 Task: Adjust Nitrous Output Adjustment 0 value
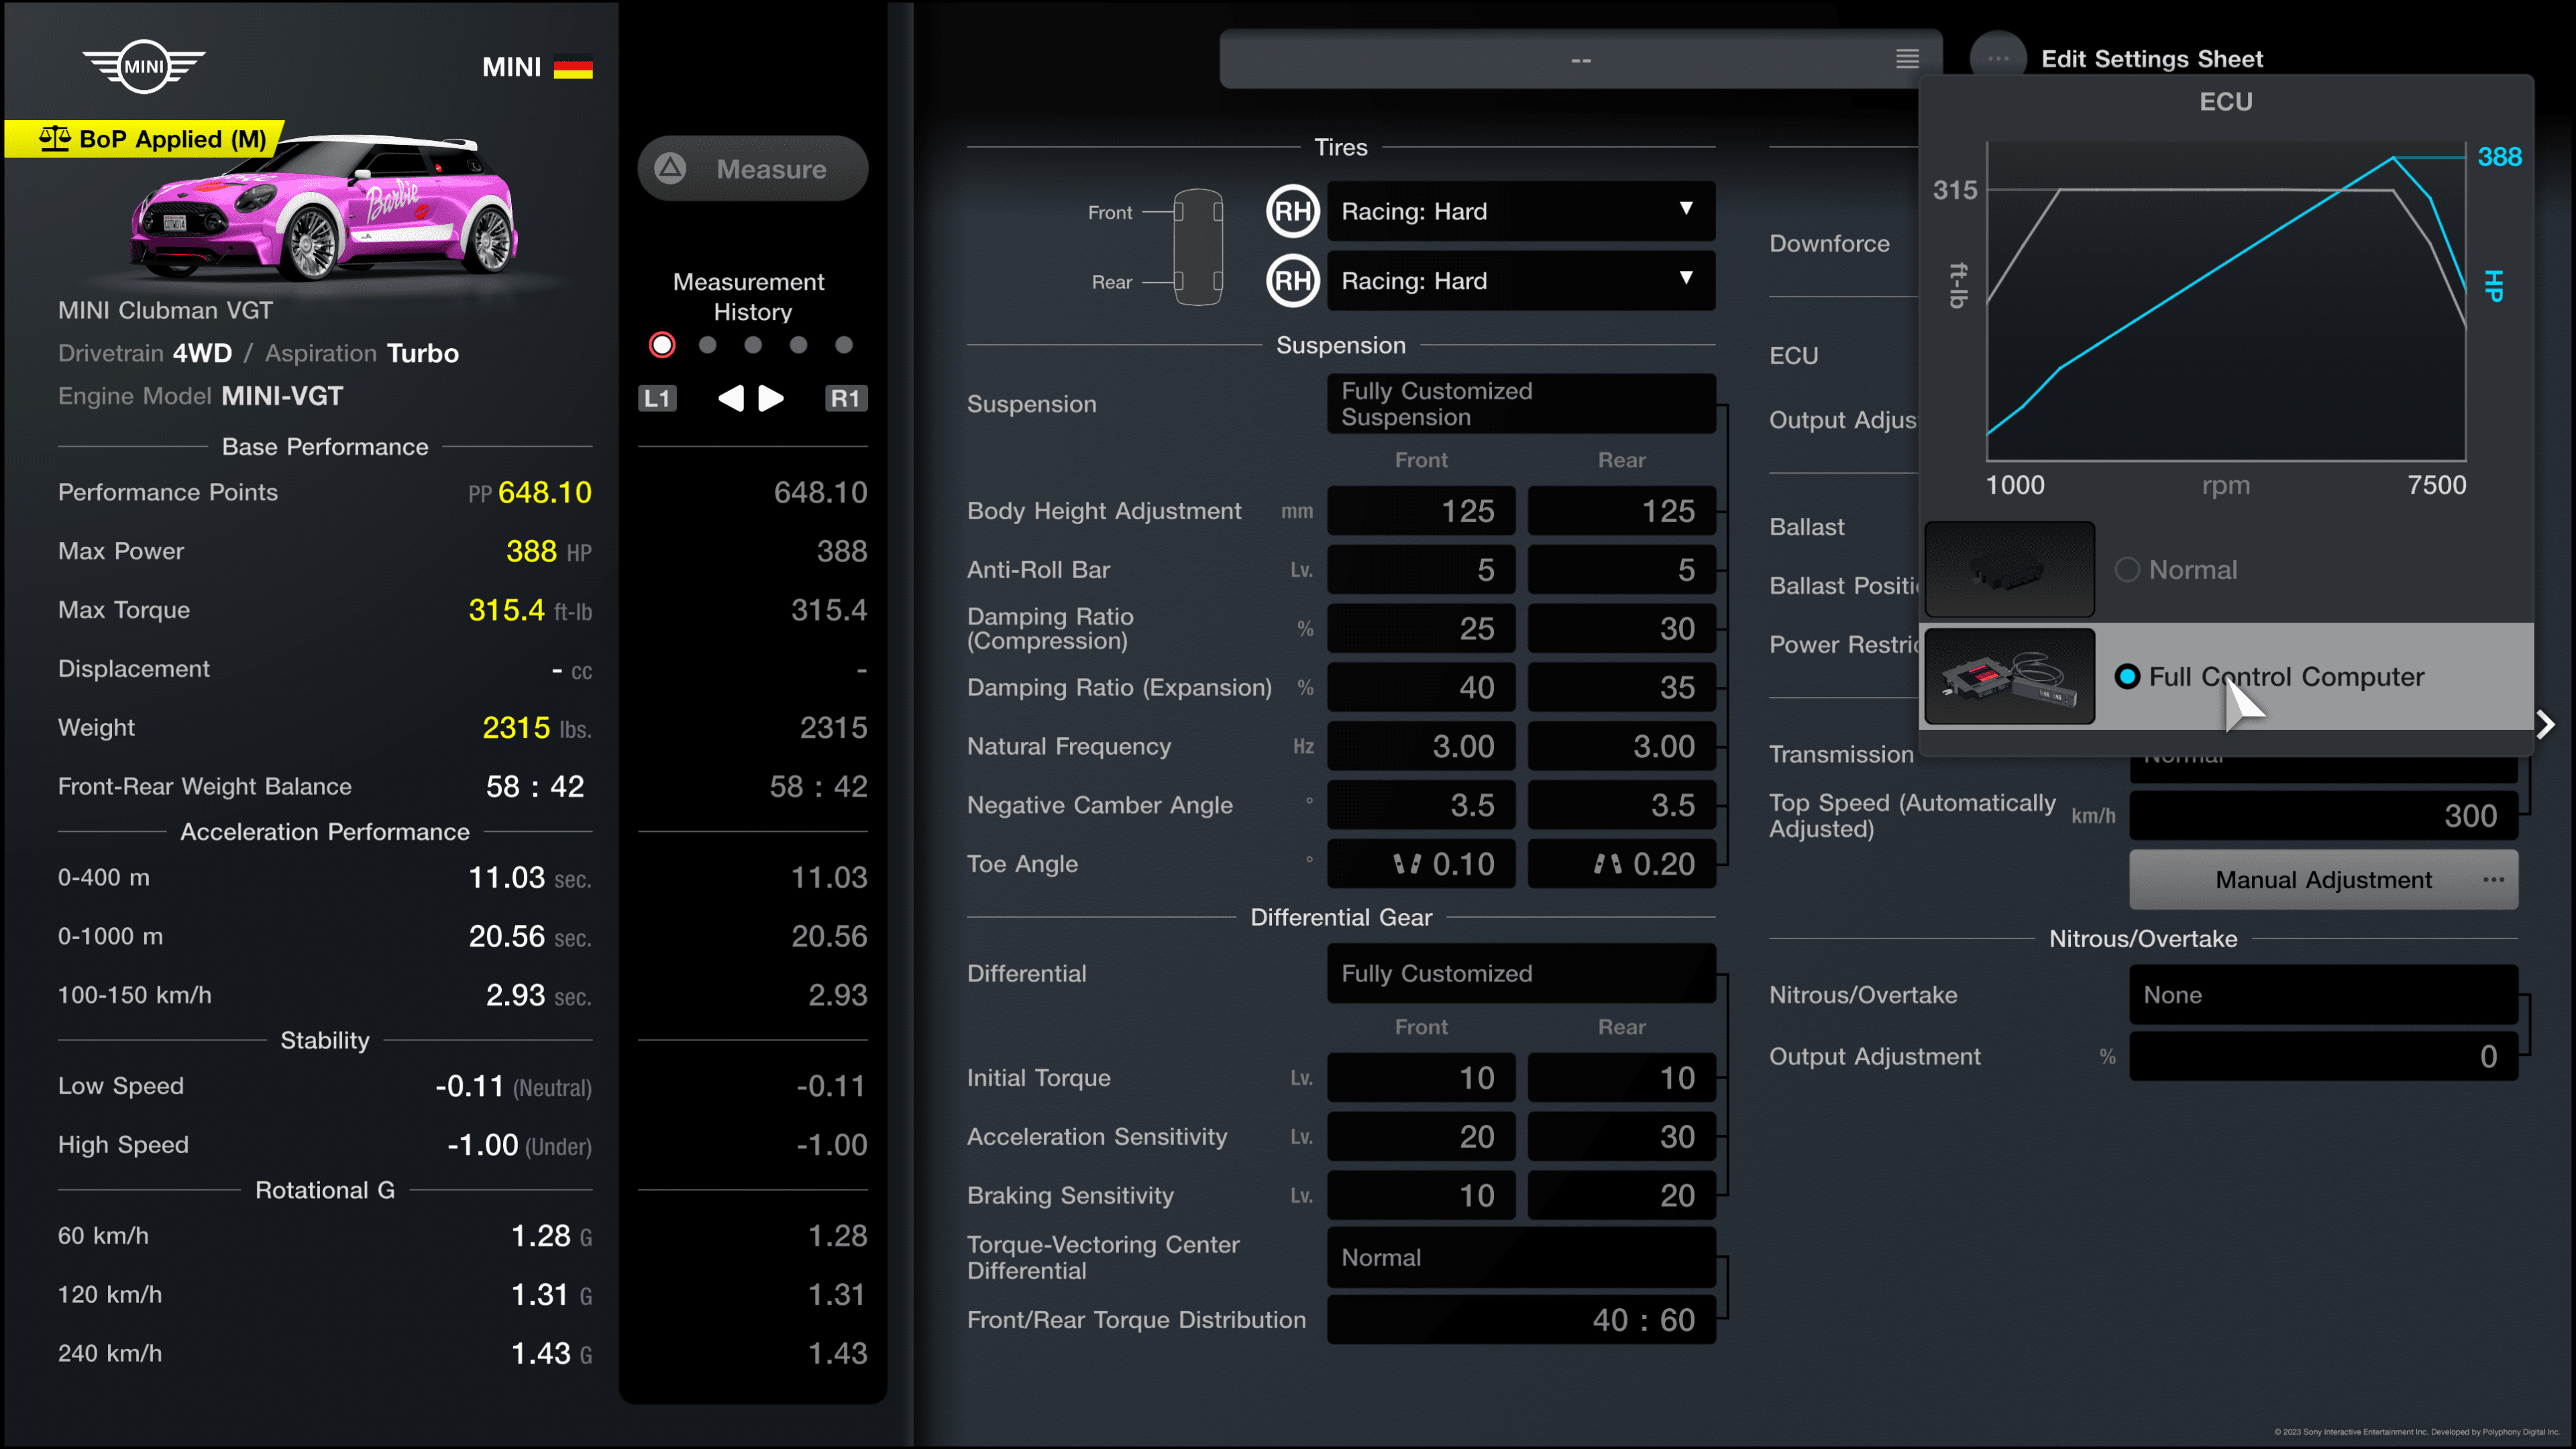[2322, 1056]
